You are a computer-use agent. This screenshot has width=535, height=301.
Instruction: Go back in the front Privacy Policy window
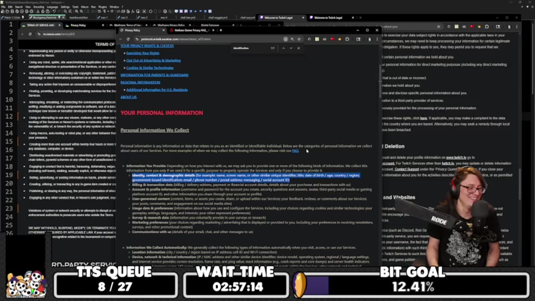120,39
